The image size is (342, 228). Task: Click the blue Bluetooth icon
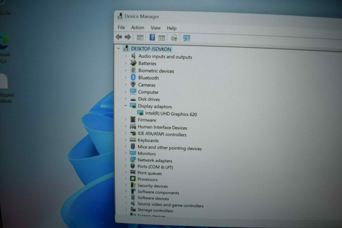tap(133, 77)
